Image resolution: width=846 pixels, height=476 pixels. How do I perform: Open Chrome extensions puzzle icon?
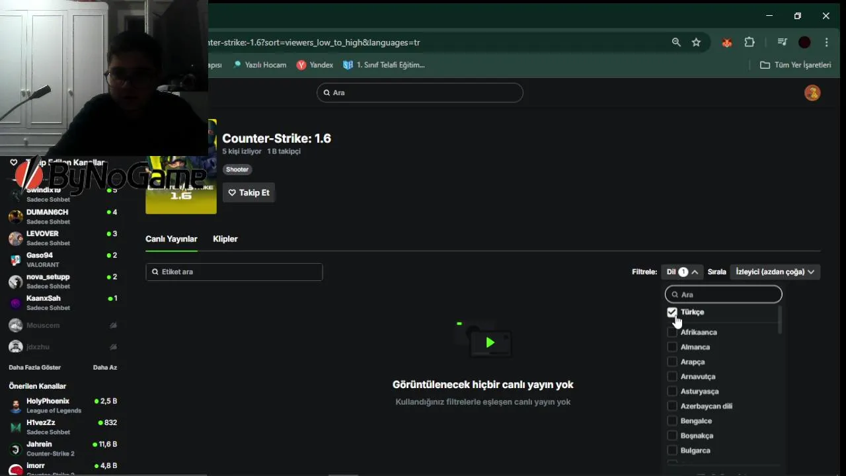tap(750, 42)
